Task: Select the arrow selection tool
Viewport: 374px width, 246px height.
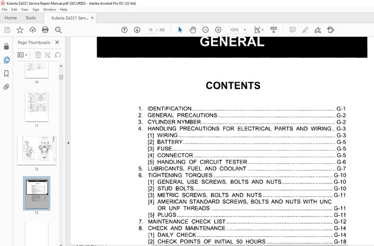Action: [180, 30]
